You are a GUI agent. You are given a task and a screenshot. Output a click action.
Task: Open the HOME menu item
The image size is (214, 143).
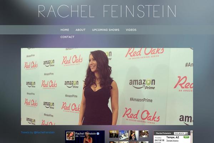click(65, 30)
